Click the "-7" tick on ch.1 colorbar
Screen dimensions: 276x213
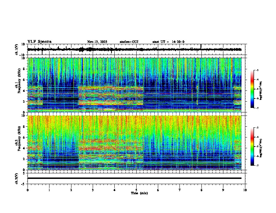click(257, 108)
